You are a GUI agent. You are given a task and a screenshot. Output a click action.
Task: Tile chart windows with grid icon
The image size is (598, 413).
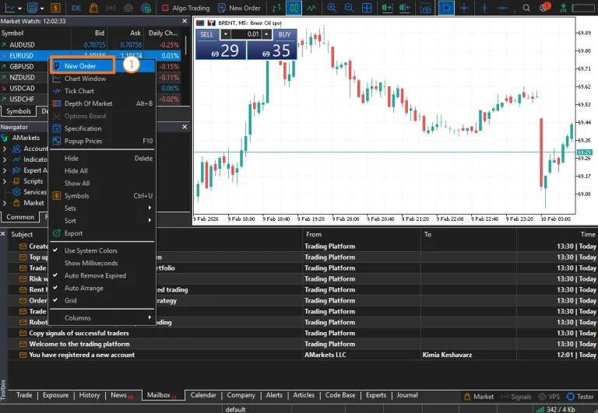click(367, 8)
